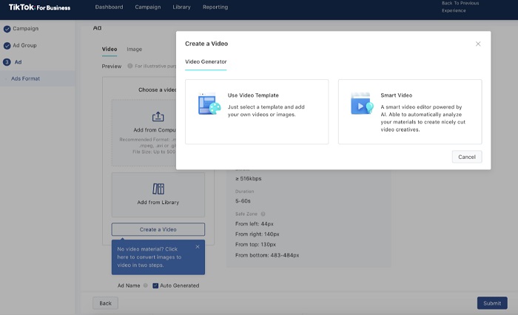Select Ads Format in the left sidebar
The image size is (518, 315).
tap(26, 78)
